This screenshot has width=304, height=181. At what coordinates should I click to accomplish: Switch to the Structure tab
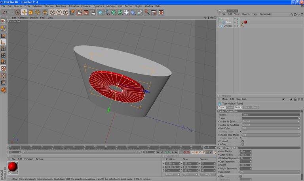(233, 11)
